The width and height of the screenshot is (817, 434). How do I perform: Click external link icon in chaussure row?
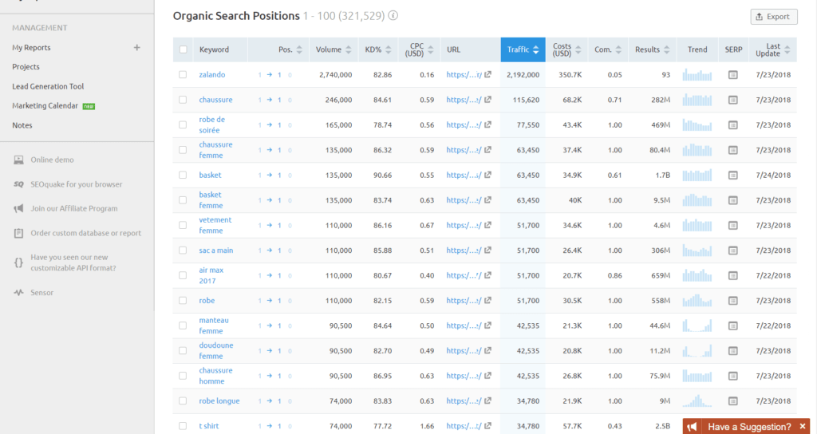click(487, 100)
